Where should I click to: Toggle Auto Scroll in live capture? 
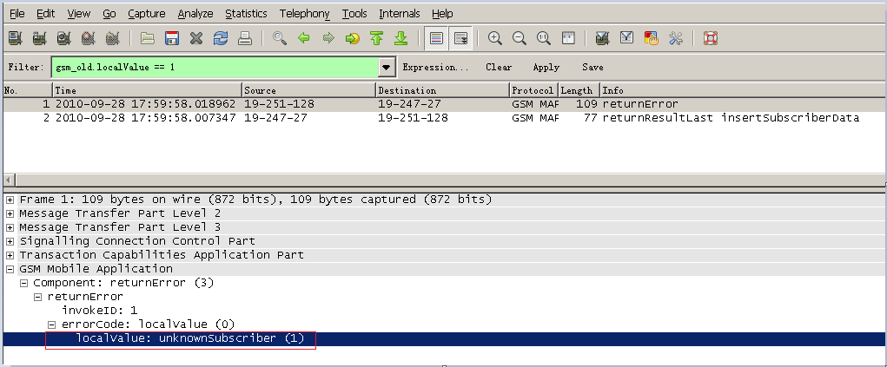[461, 38]
